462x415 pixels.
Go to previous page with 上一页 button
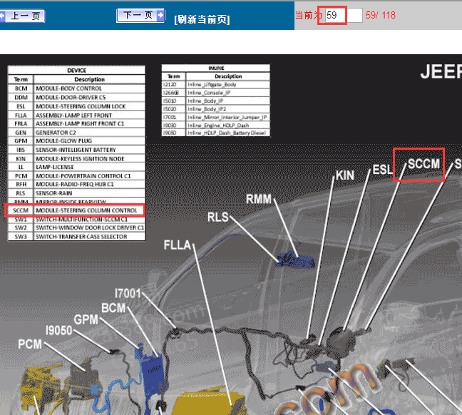(x=22, y=16)
